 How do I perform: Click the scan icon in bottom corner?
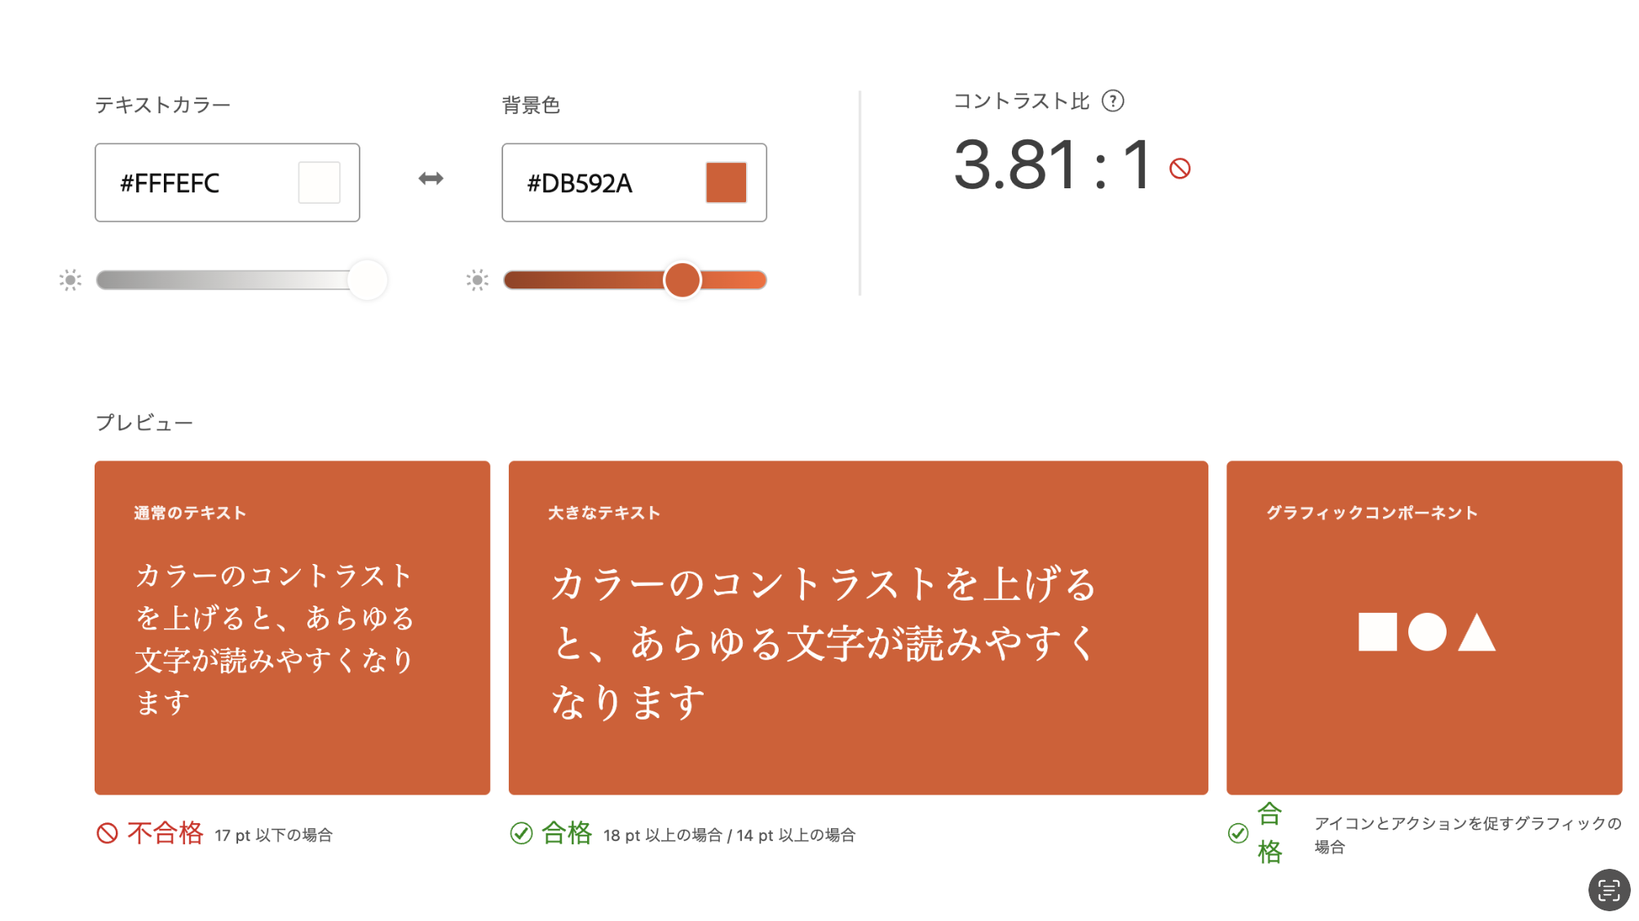click(1608, 889)
